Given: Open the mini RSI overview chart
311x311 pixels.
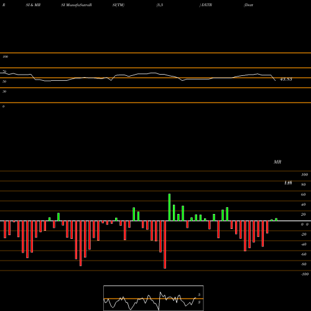Looking at the screenshot, I should pos(154,298).
